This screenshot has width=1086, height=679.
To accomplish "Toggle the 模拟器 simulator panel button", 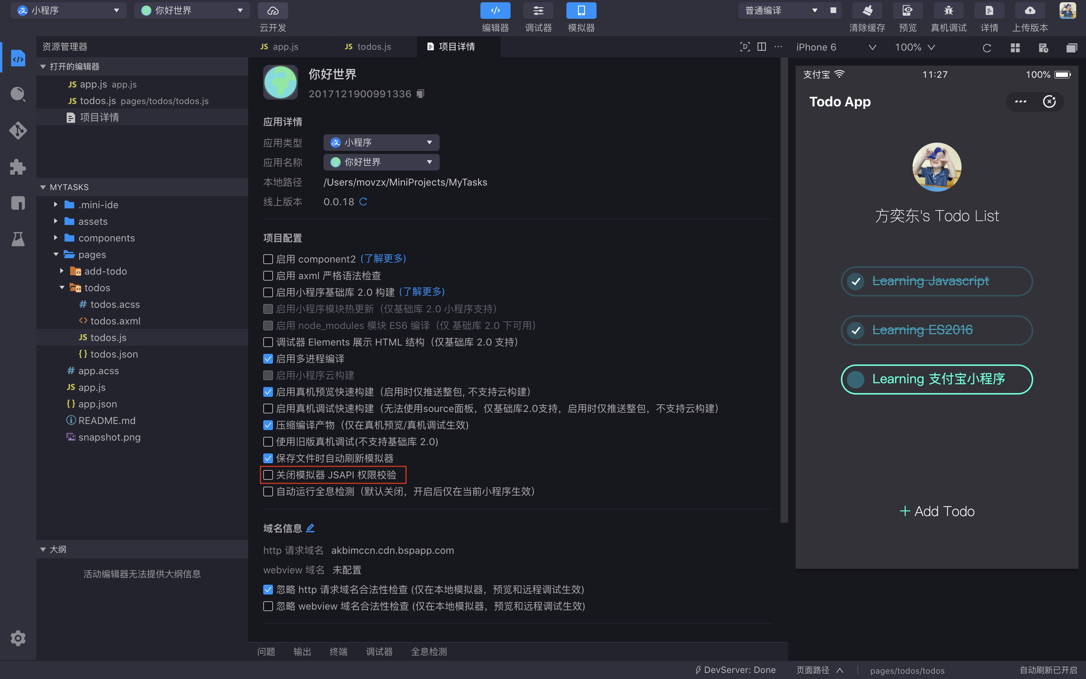I will (581, 10).
